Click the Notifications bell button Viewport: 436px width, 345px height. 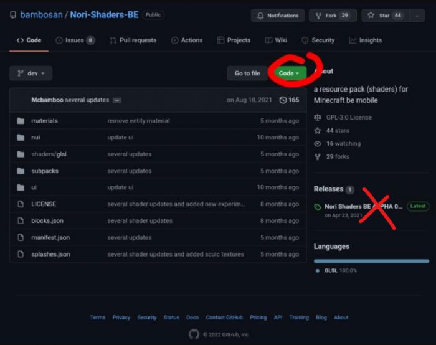[278, 16]
